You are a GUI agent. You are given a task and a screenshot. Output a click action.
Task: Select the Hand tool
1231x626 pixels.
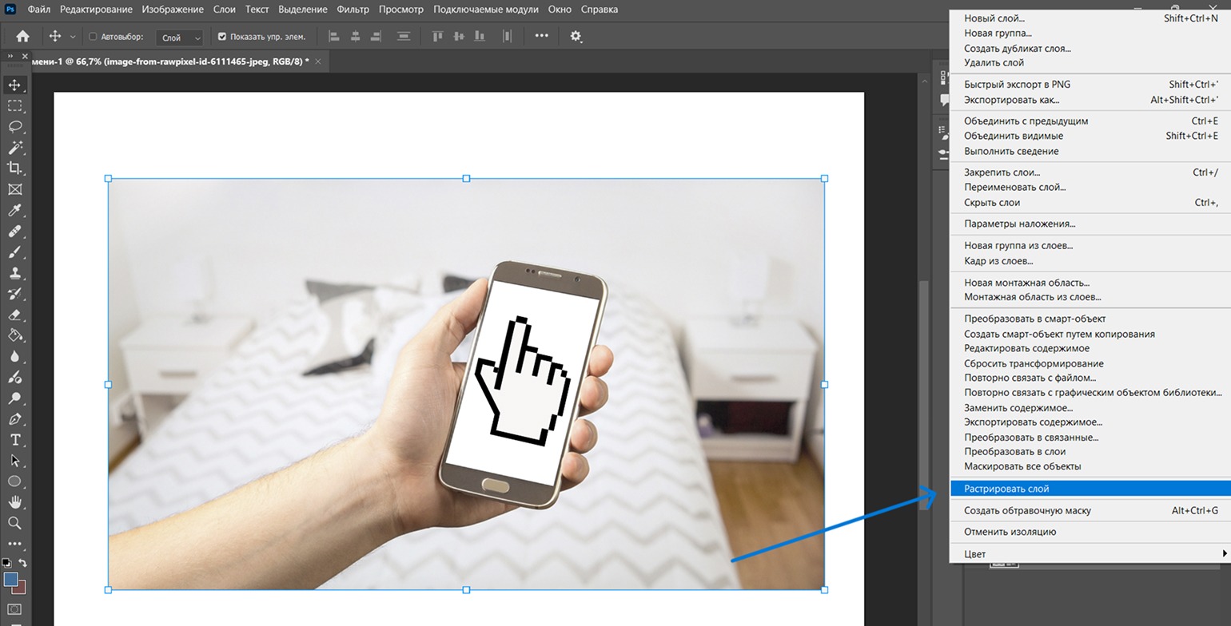(x=14, y=502)
